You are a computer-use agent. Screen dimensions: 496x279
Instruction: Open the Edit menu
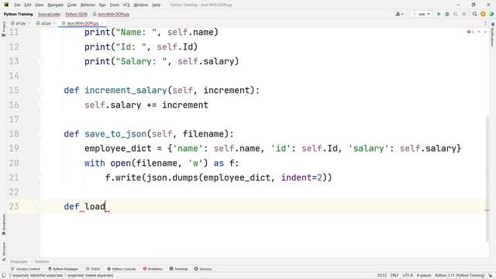pyautogui.click(x=28, y=5)
